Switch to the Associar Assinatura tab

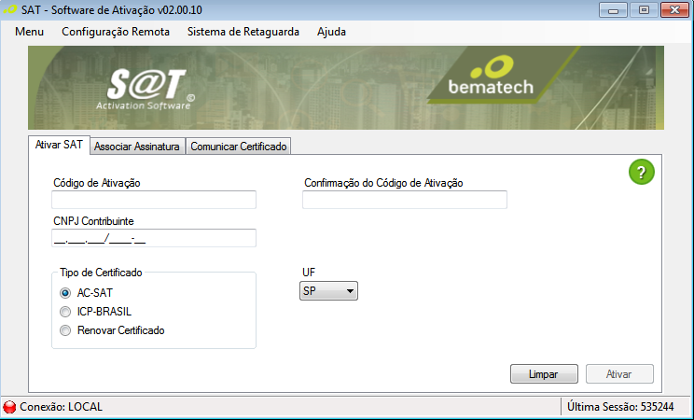point(138,147)
